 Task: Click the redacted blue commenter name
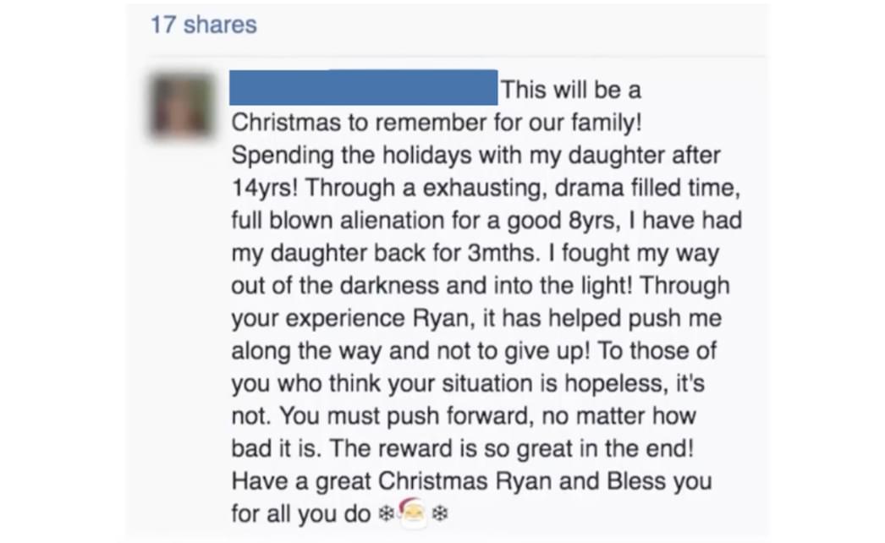coord(364,87)
